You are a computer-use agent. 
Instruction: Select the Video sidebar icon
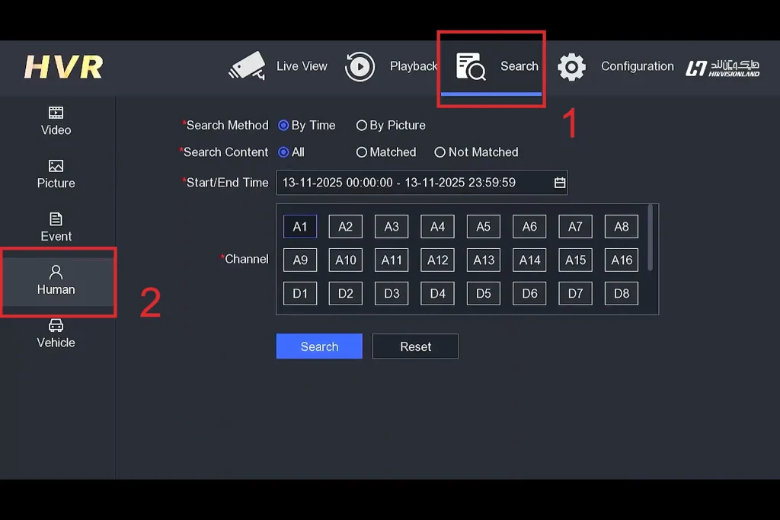tap(56, 113)
